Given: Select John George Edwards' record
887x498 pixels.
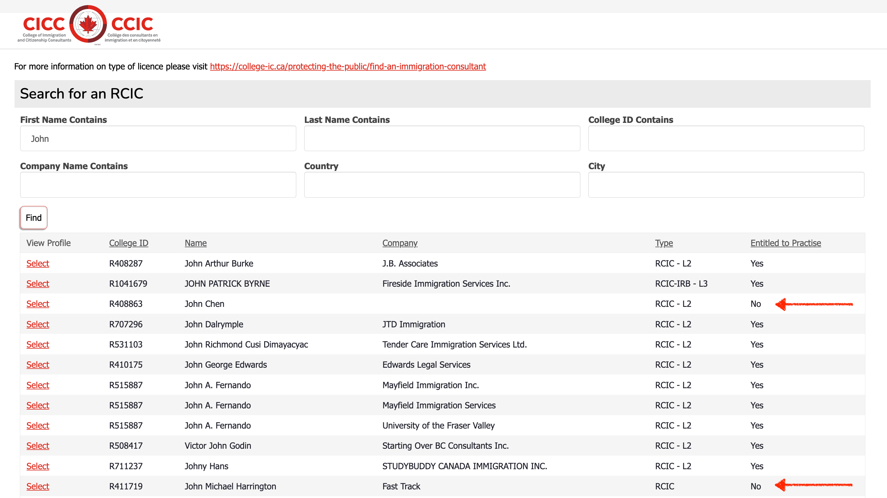Looking at the screenshot, I should (x=37, y=364).
